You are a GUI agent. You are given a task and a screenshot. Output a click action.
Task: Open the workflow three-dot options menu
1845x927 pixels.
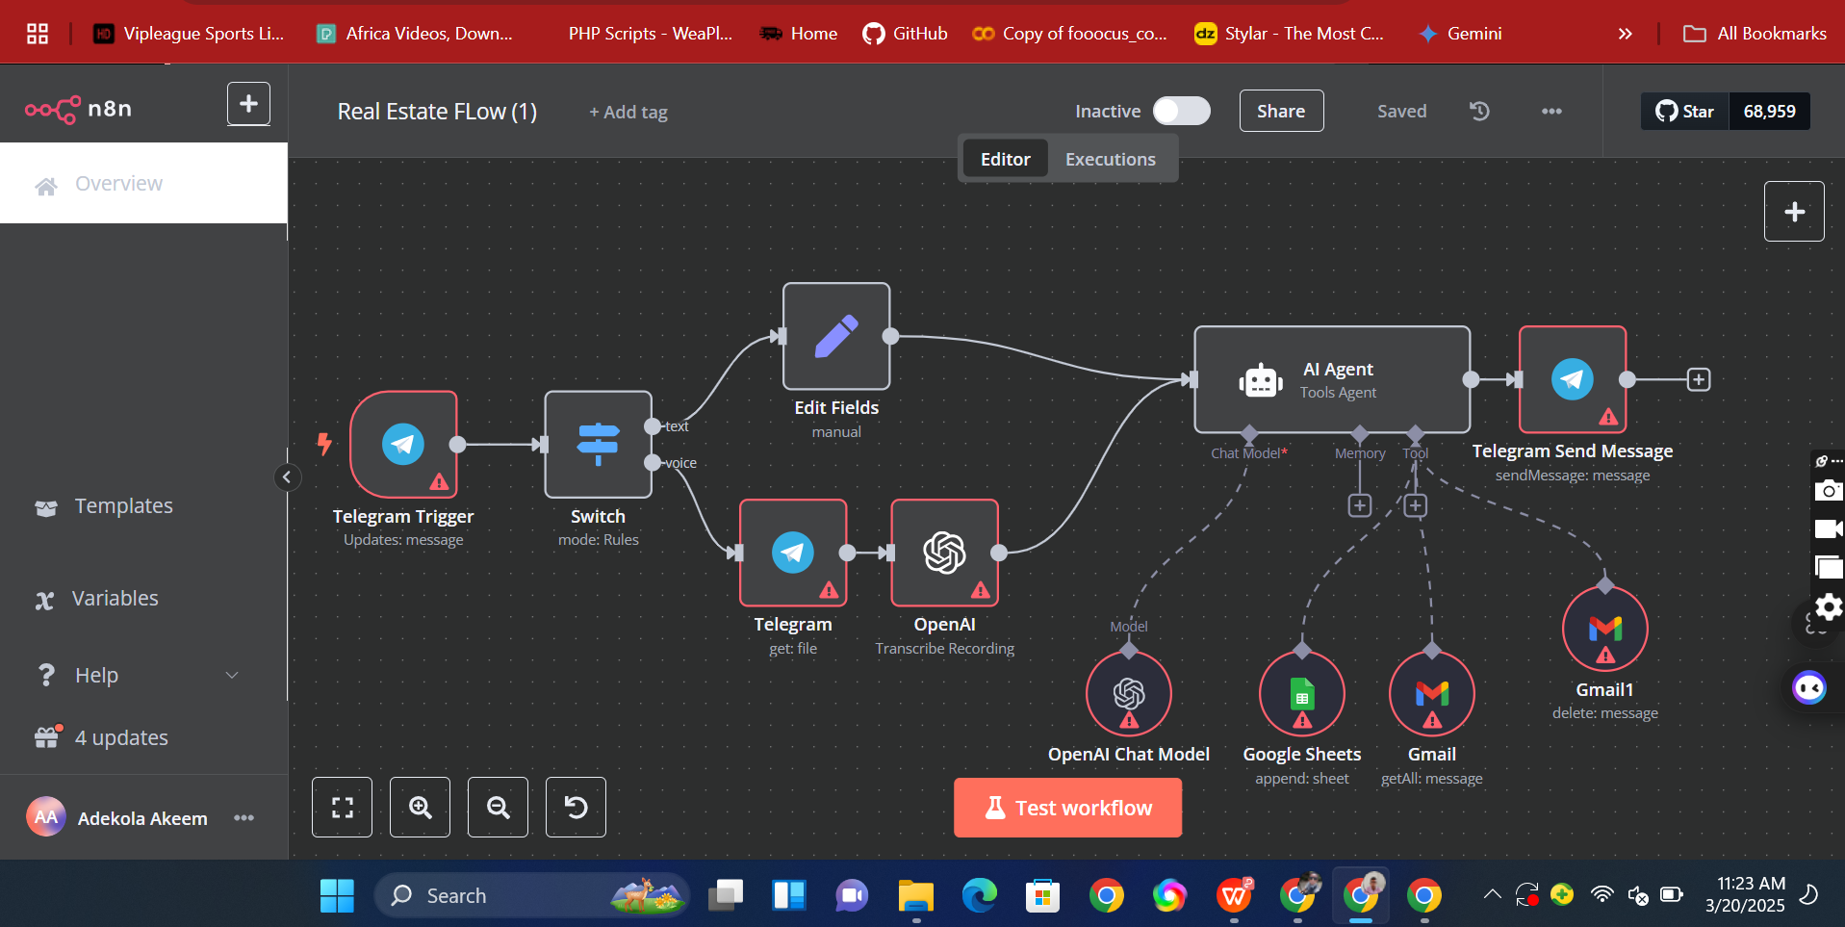[1551, 111]
